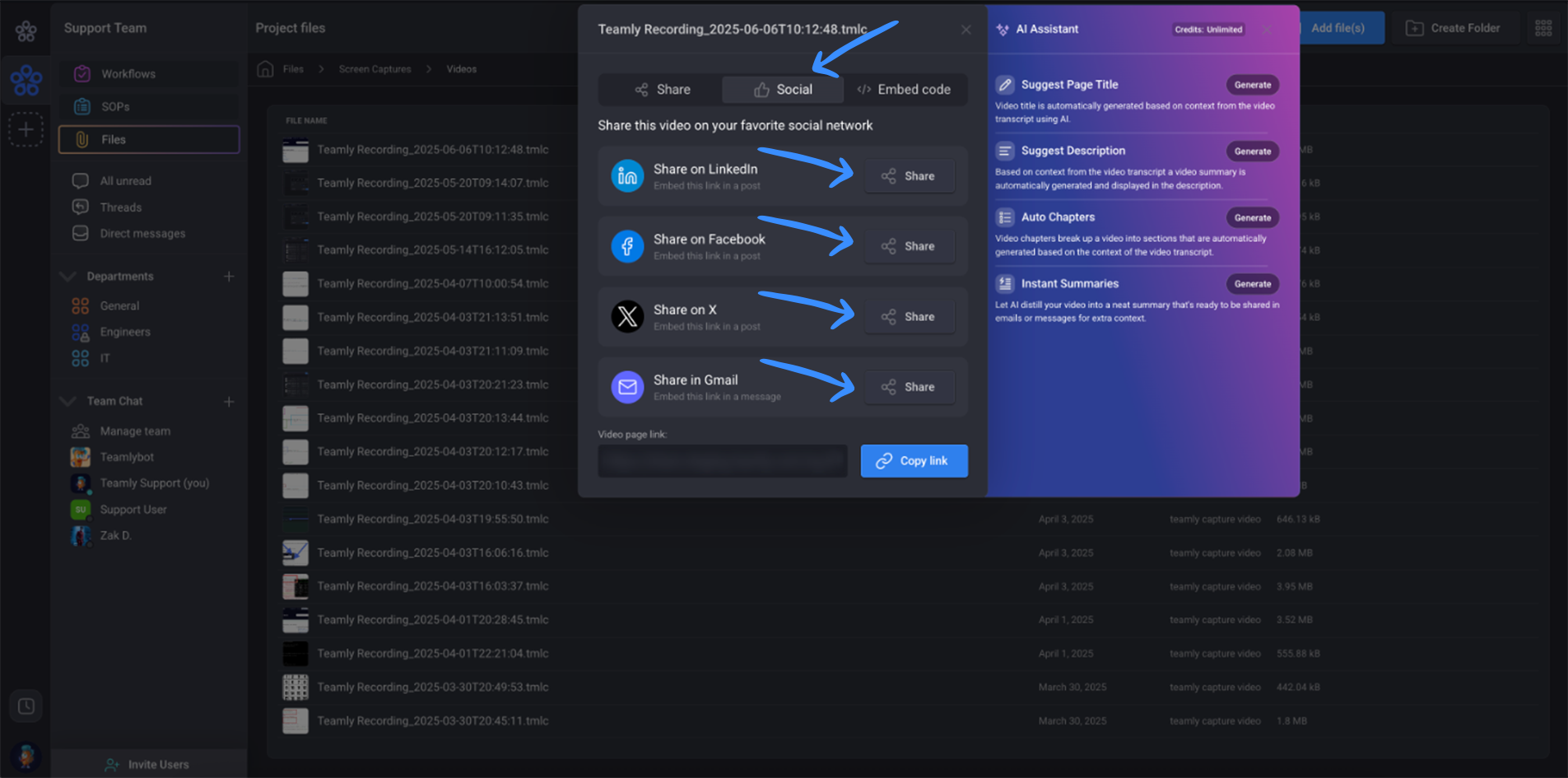Click Share button for X

point(909,317)
